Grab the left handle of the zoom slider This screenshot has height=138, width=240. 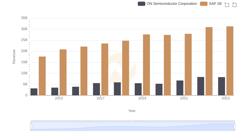pos(31,127)
